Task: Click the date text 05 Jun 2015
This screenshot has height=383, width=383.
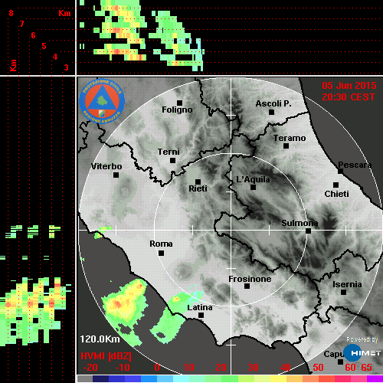Action: click(x=349, y=86)
